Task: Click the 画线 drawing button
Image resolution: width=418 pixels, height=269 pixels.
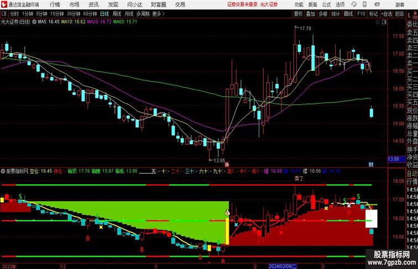Action: [348, 14]
